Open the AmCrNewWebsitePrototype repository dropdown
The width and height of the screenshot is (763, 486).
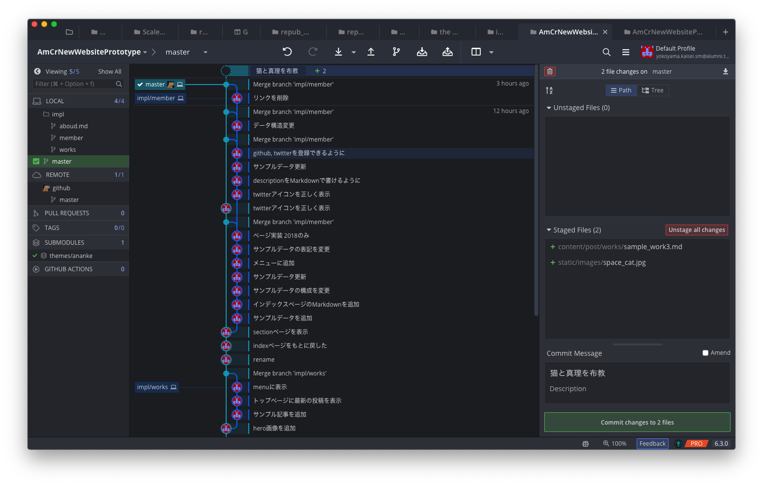pyautogui.click(x=92, y=52)
